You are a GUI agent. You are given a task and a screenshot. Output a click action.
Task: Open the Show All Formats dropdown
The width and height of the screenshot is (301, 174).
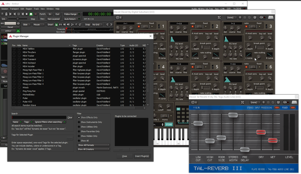click(94, 145)
